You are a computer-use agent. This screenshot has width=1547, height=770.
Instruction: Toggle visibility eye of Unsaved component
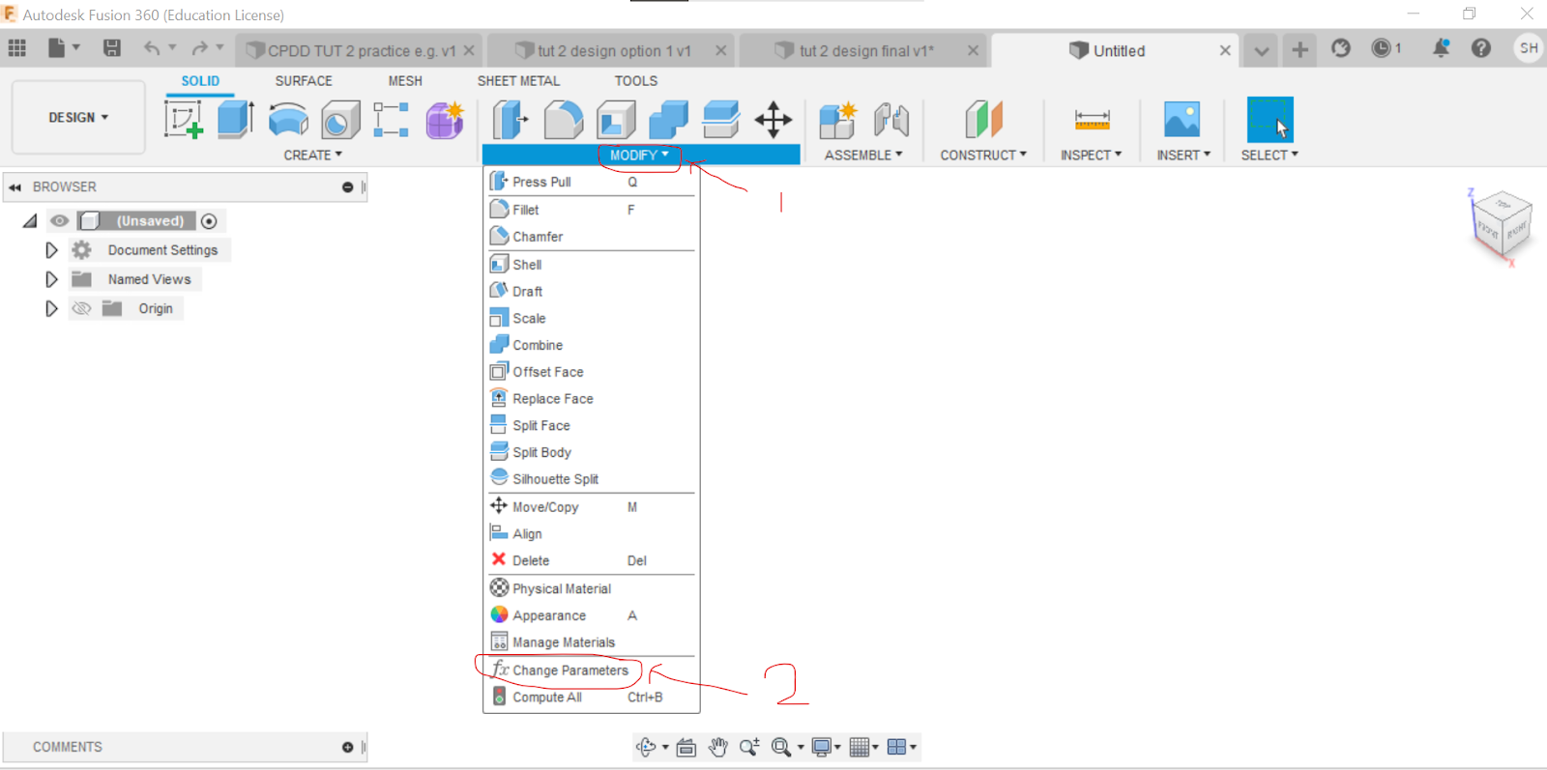point(59,221)
